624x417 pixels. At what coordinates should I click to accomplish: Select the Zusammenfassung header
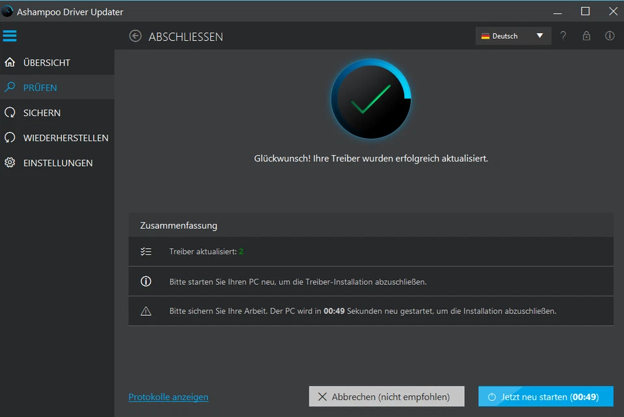click(x=177, y=225)
